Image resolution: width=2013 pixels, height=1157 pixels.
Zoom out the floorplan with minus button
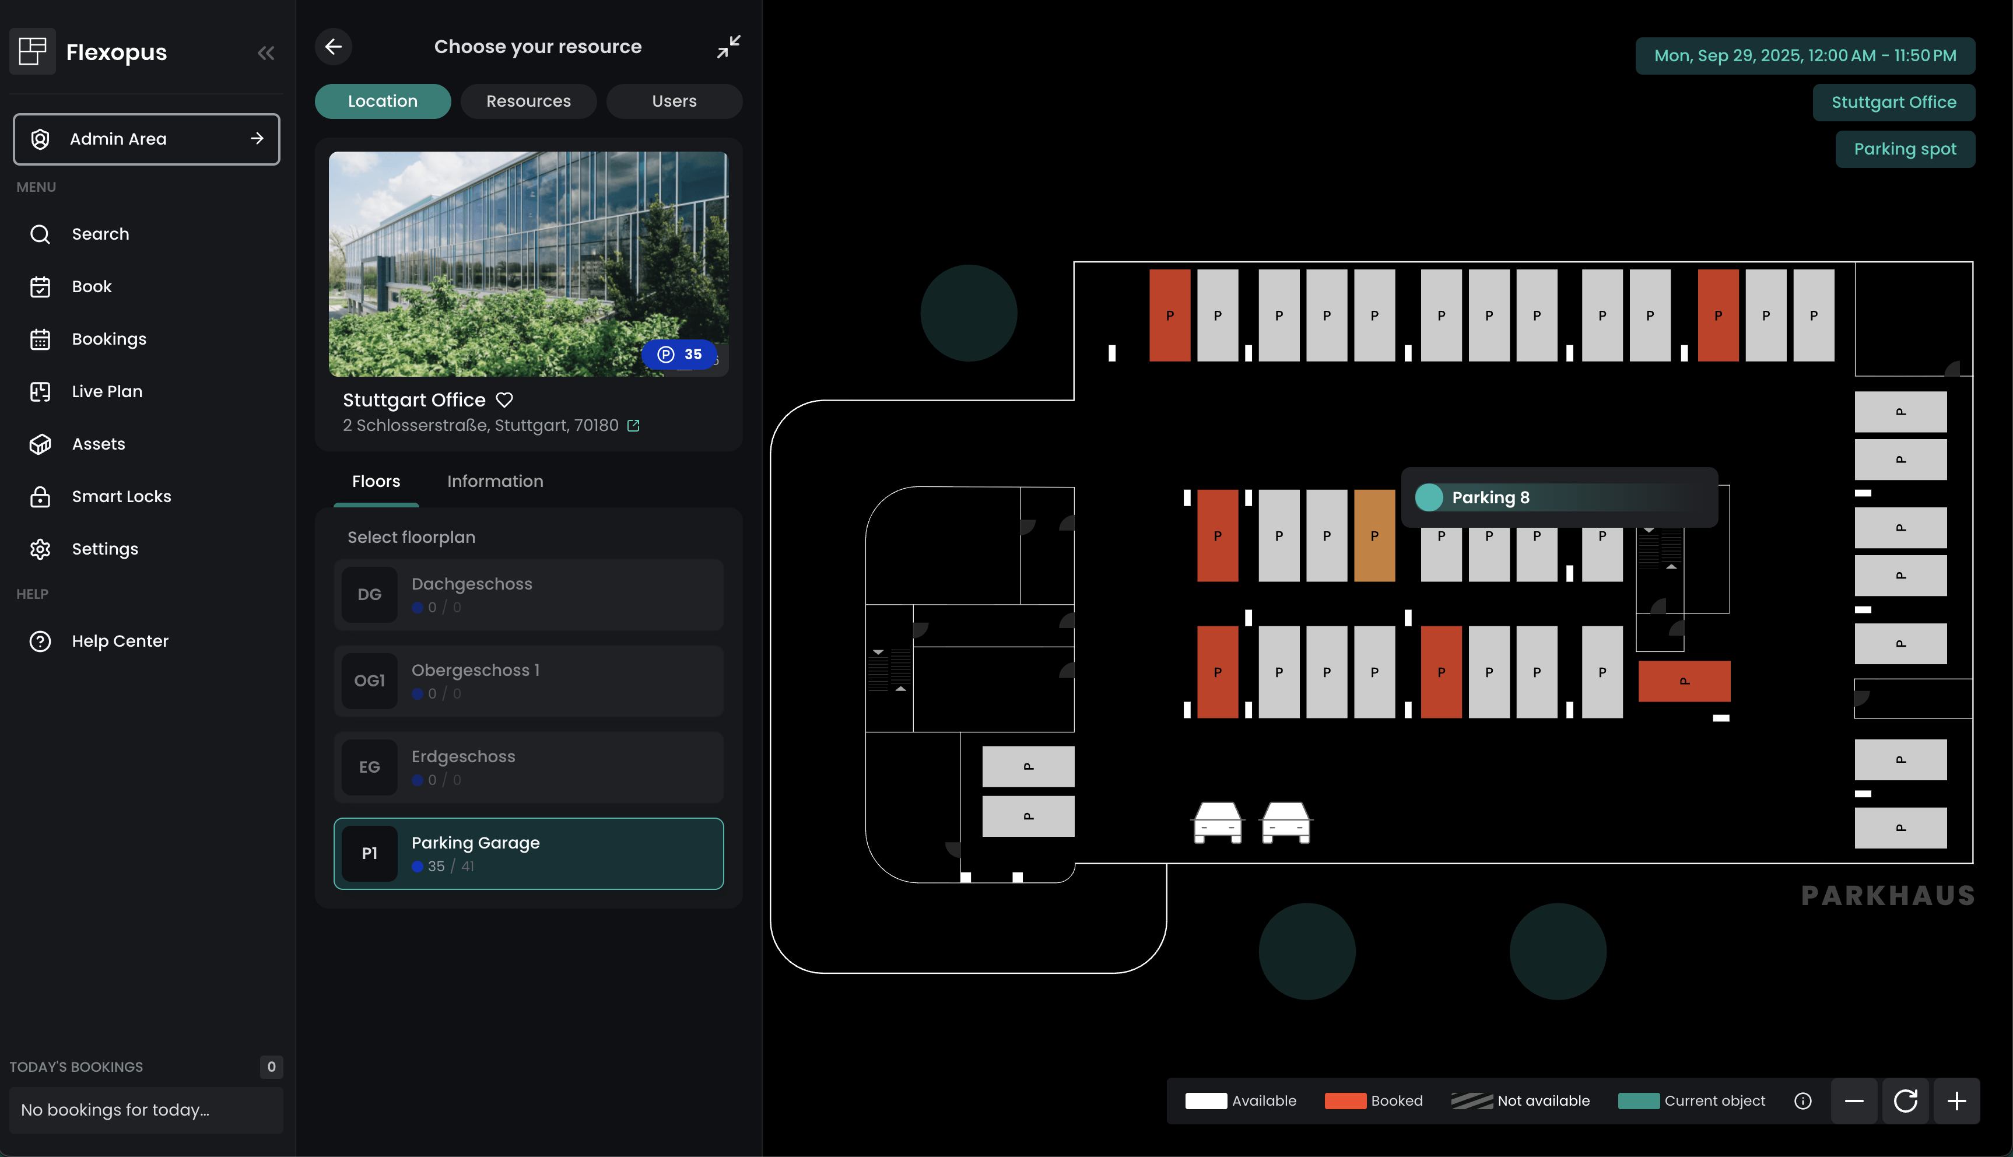click(x=1854, y=1100)
